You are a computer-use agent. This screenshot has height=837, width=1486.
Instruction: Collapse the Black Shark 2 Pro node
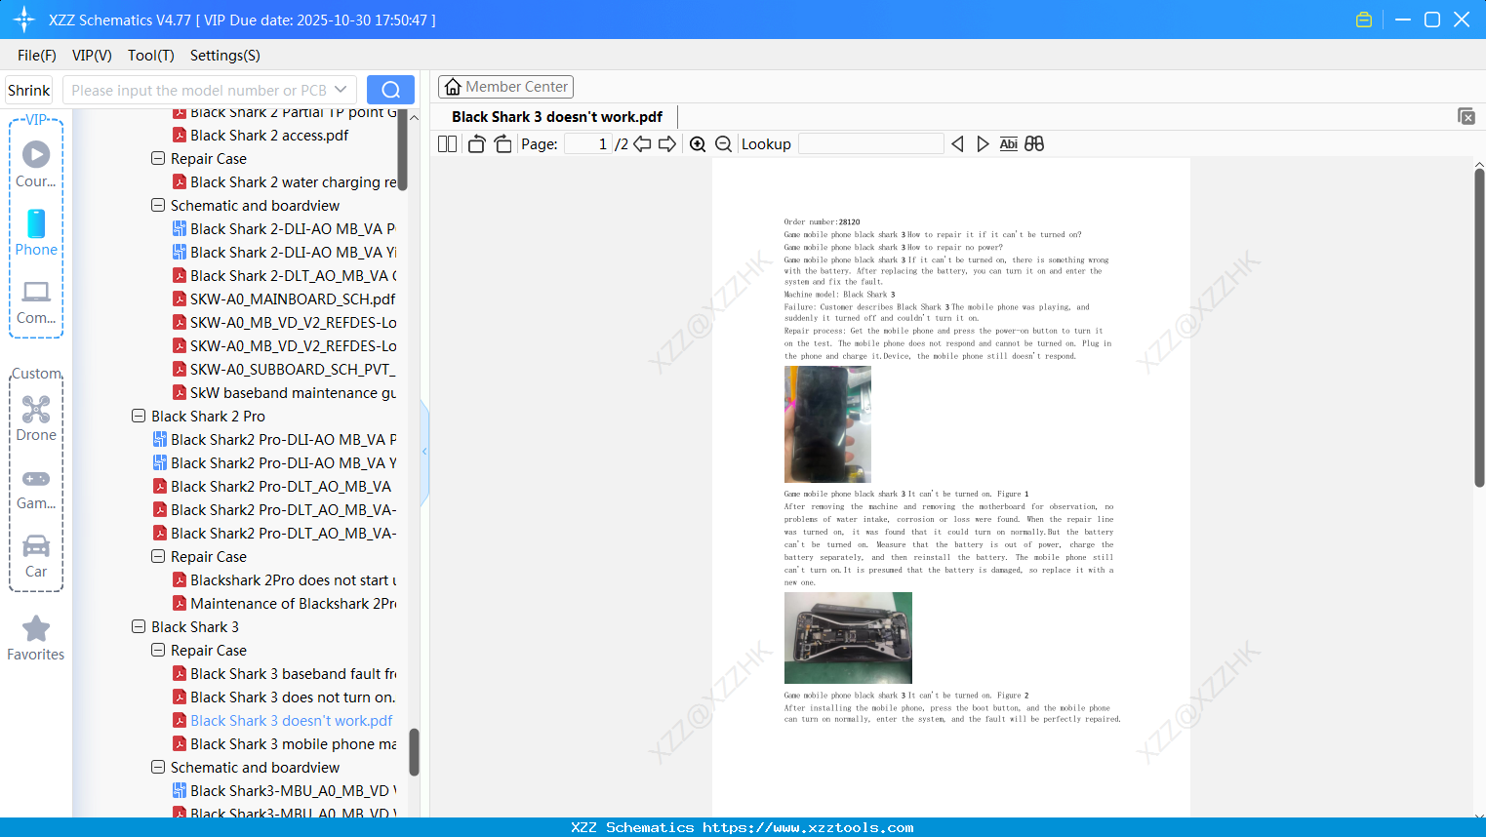pyautogui.click(x=139, y=416)
